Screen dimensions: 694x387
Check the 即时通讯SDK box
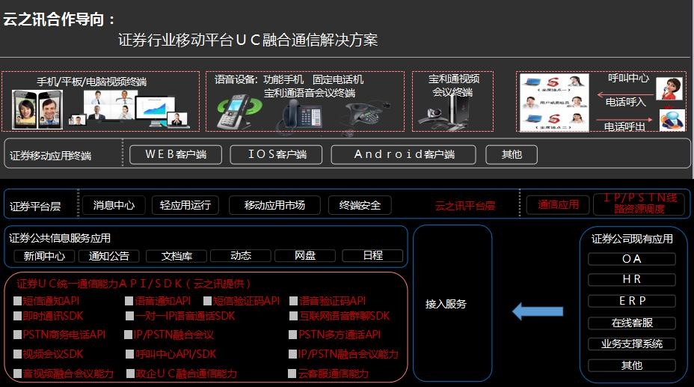pos(18,317)
